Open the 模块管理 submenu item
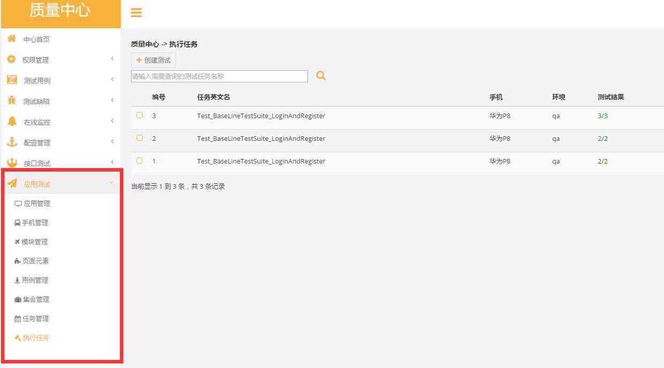 pos(35,242)
